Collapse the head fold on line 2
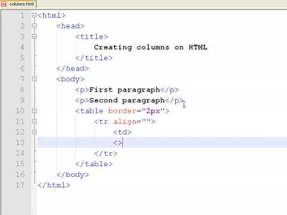287x215 pixels. tap(34, 26)
